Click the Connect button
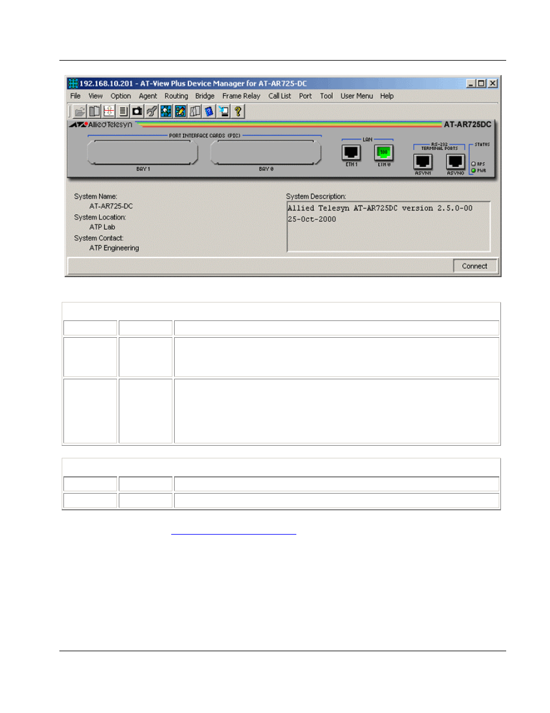The width and height of the screenshot is (550, 713). 474,266
